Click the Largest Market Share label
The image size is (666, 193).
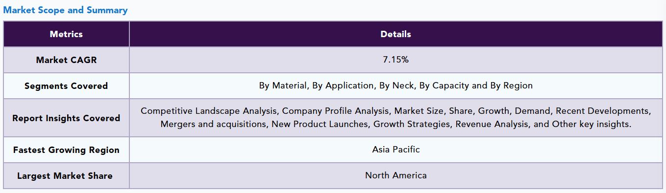[x=65, y=176]
